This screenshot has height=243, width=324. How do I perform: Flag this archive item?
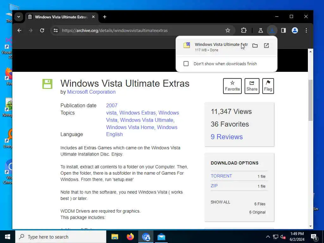[x=268, y=86]
